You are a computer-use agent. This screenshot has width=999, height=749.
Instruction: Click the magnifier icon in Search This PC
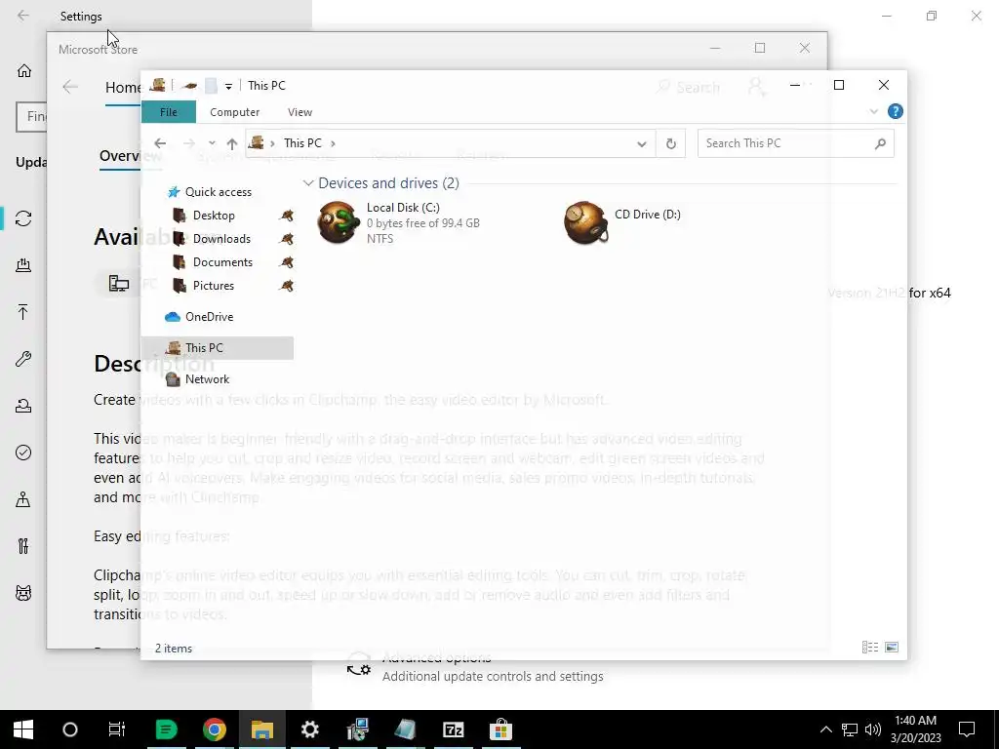(881, 143)
